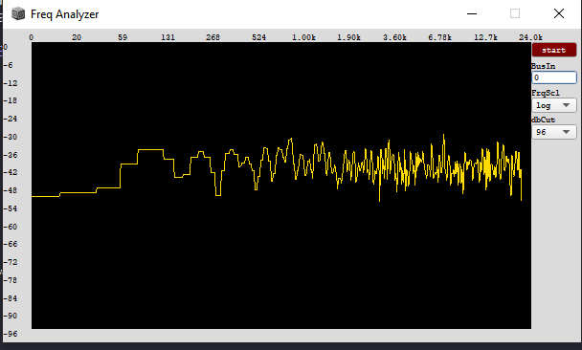This screenshot has height=350, width=582.
Task: Click the yellow spectrum curve's flat low-frequency segment
Action: (45, 196)
